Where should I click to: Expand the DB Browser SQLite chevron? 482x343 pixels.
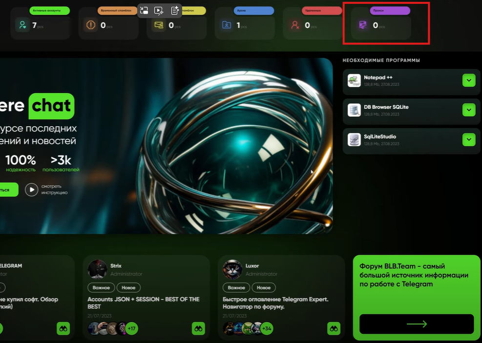click(x=469, y=110)
